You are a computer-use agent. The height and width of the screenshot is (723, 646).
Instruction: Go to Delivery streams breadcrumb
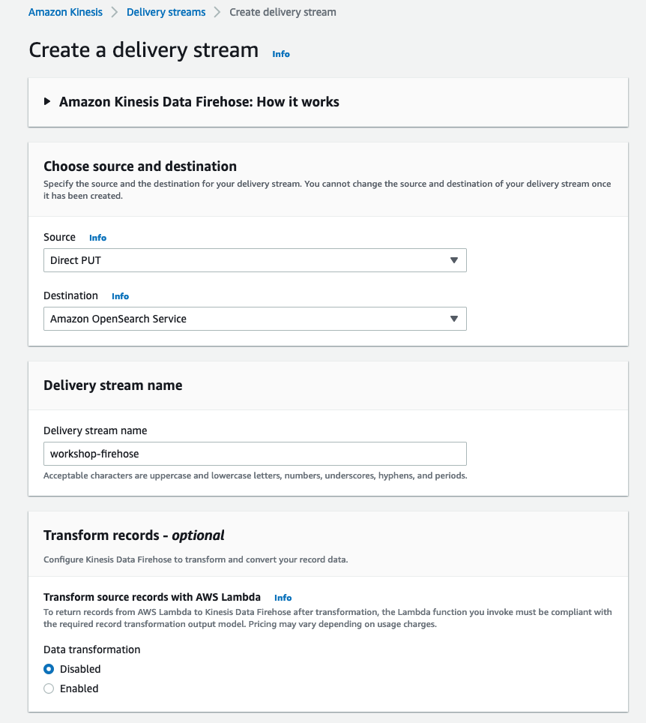click(166, 12)
